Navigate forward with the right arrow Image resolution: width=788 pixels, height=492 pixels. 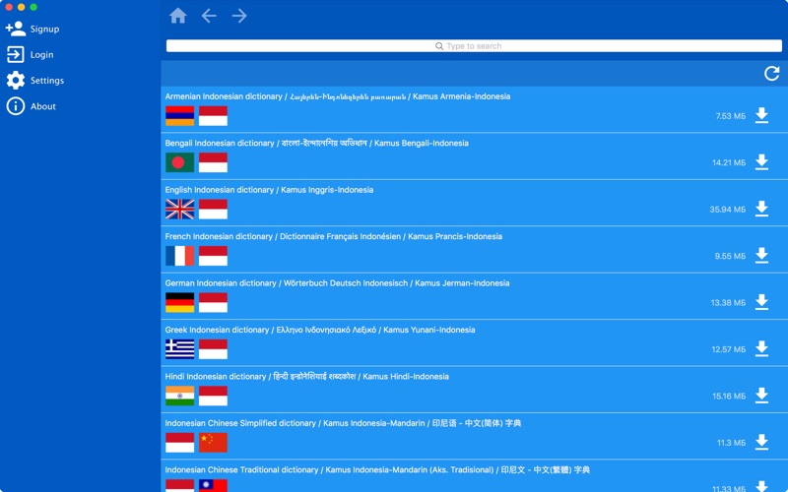click(239, 16)
